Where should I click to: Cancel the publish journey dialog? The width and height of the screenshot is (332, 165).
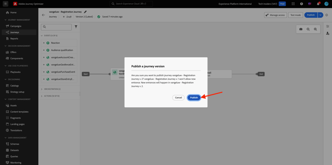coord(178,98)
